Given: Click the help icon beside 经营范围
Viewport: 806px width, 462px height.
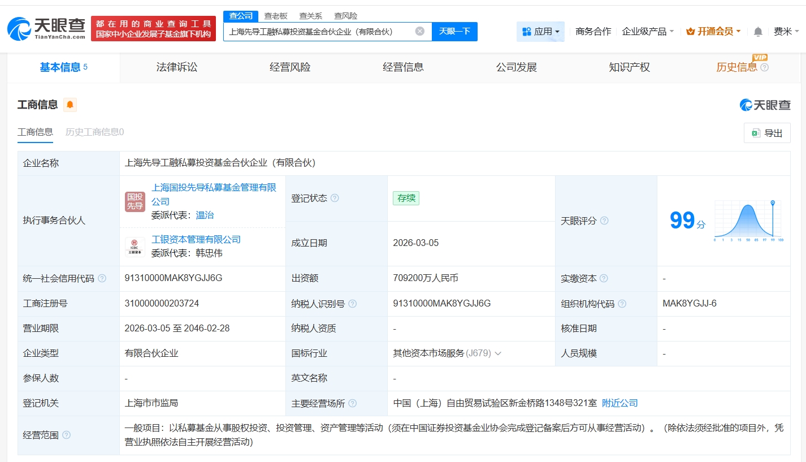Looking at the screenshot, I should tap(67, 435).
